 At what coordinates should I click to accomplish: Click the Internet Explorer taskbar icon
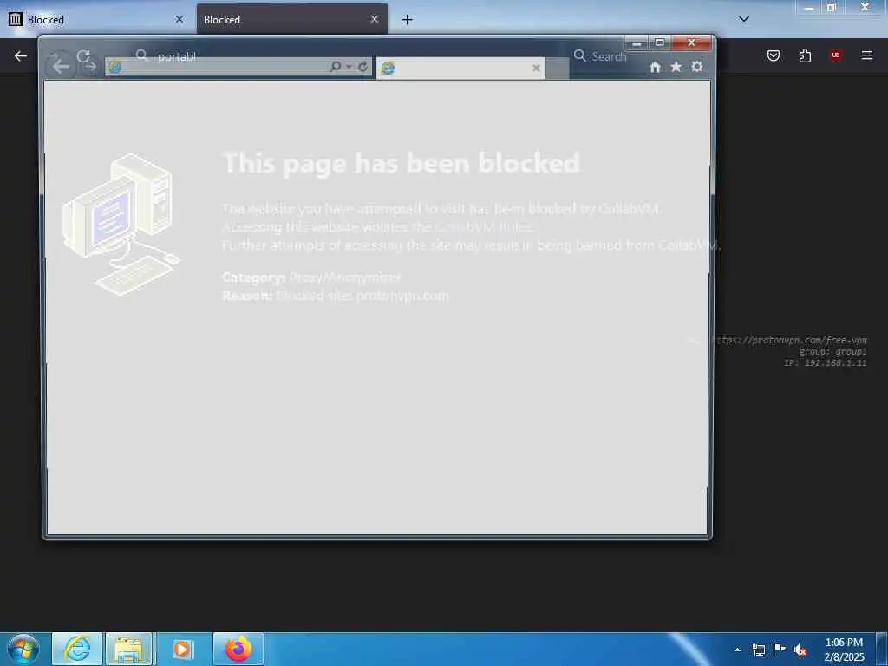click(x=77, y=649)
